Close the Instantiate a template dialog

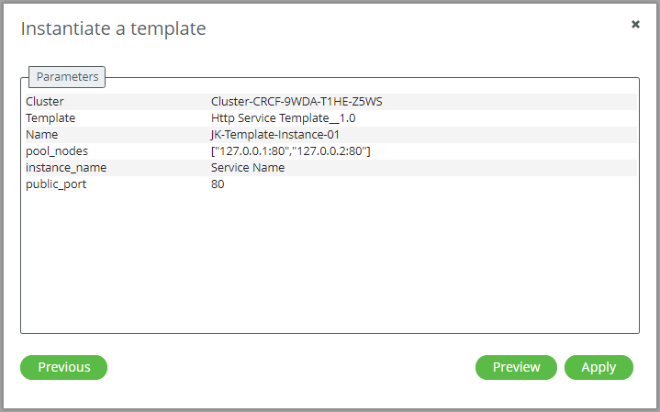point(635,25)
